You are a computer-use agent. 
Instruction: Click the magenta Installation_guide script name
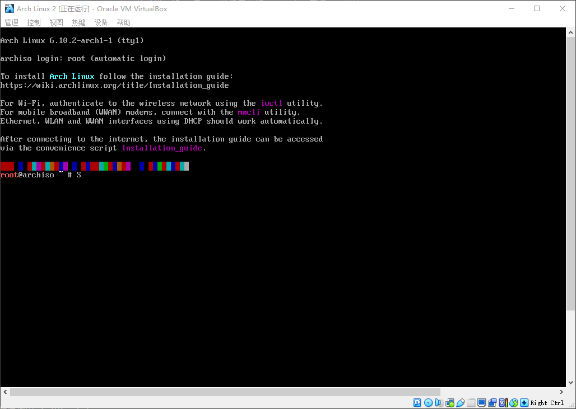(x=162, y=148)
